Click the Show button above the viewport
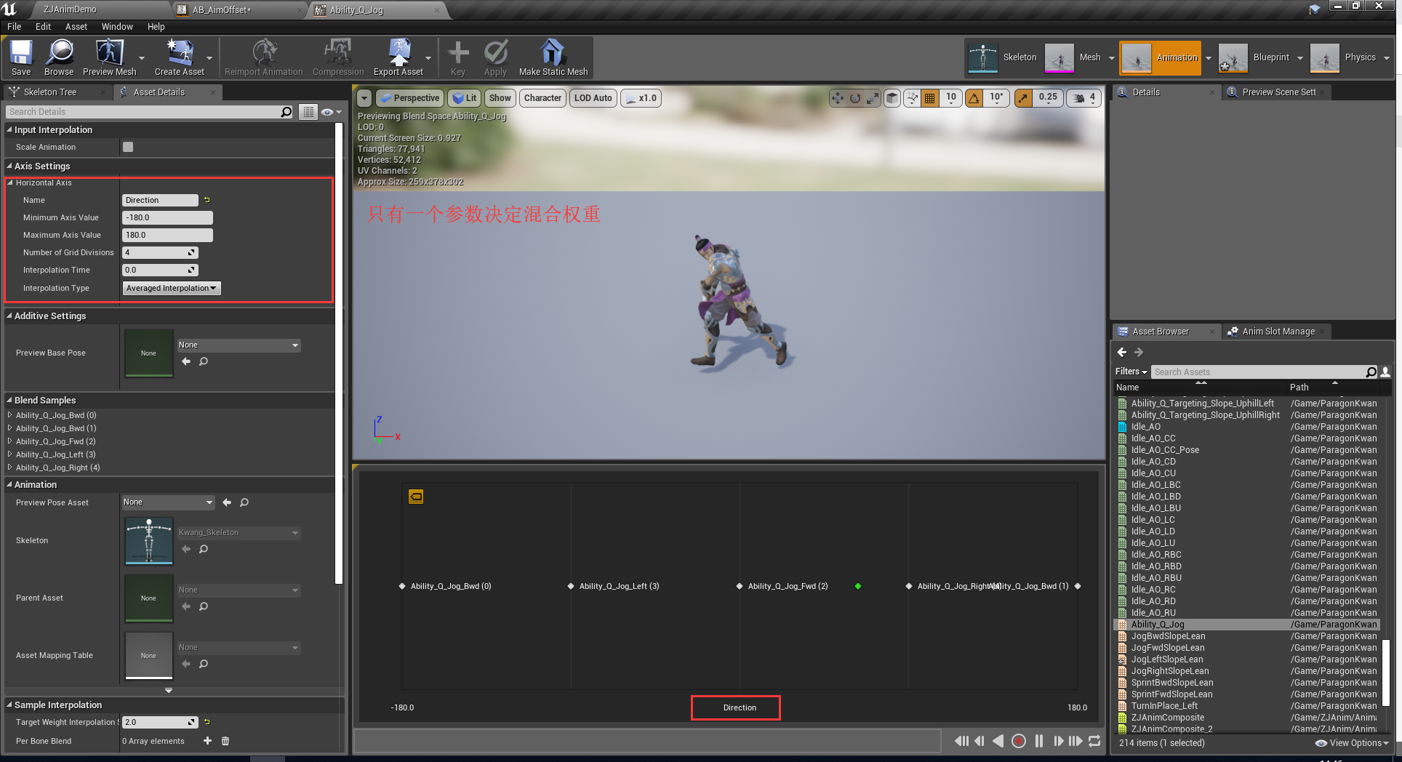The width and height of the screenshot is (1402, 762). click(500, 97)
